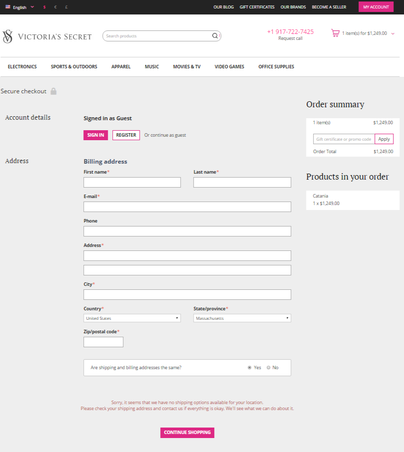
Task: Select No for same shipping address
Action: click(268, 368)
